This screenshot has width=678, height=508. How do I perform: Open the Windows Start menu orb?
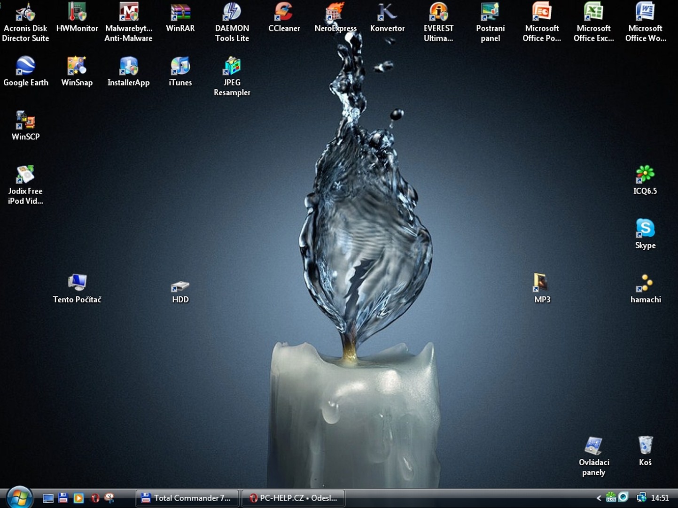[x=19, y=497]
